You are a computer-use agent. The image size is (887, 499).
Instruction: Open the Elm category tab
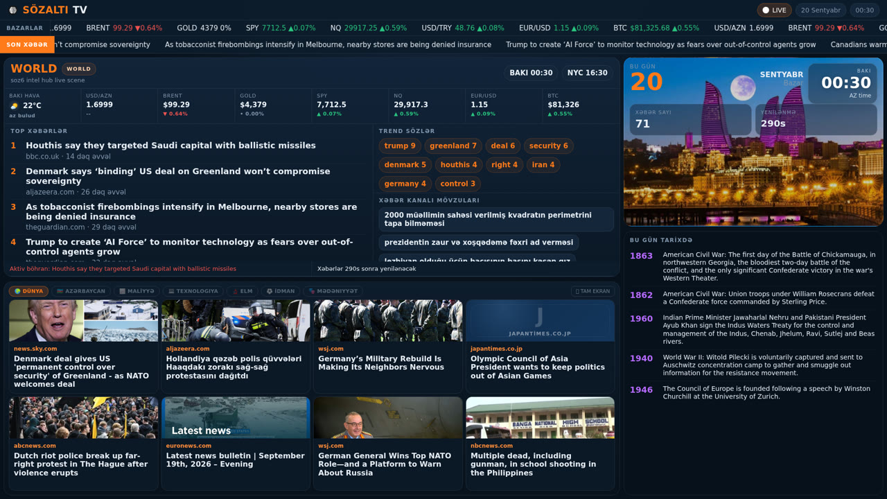tap(242, 291)
